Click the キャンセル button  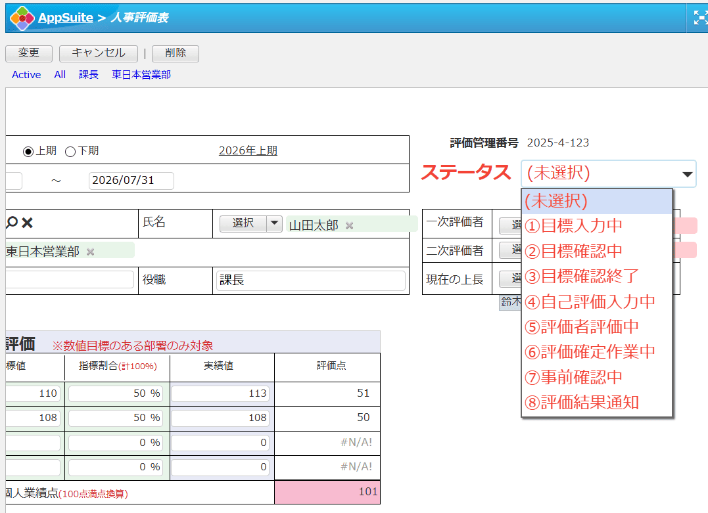coord(99,53)
